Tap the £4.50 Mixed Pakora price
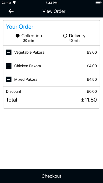 click(x=92, y=79)
